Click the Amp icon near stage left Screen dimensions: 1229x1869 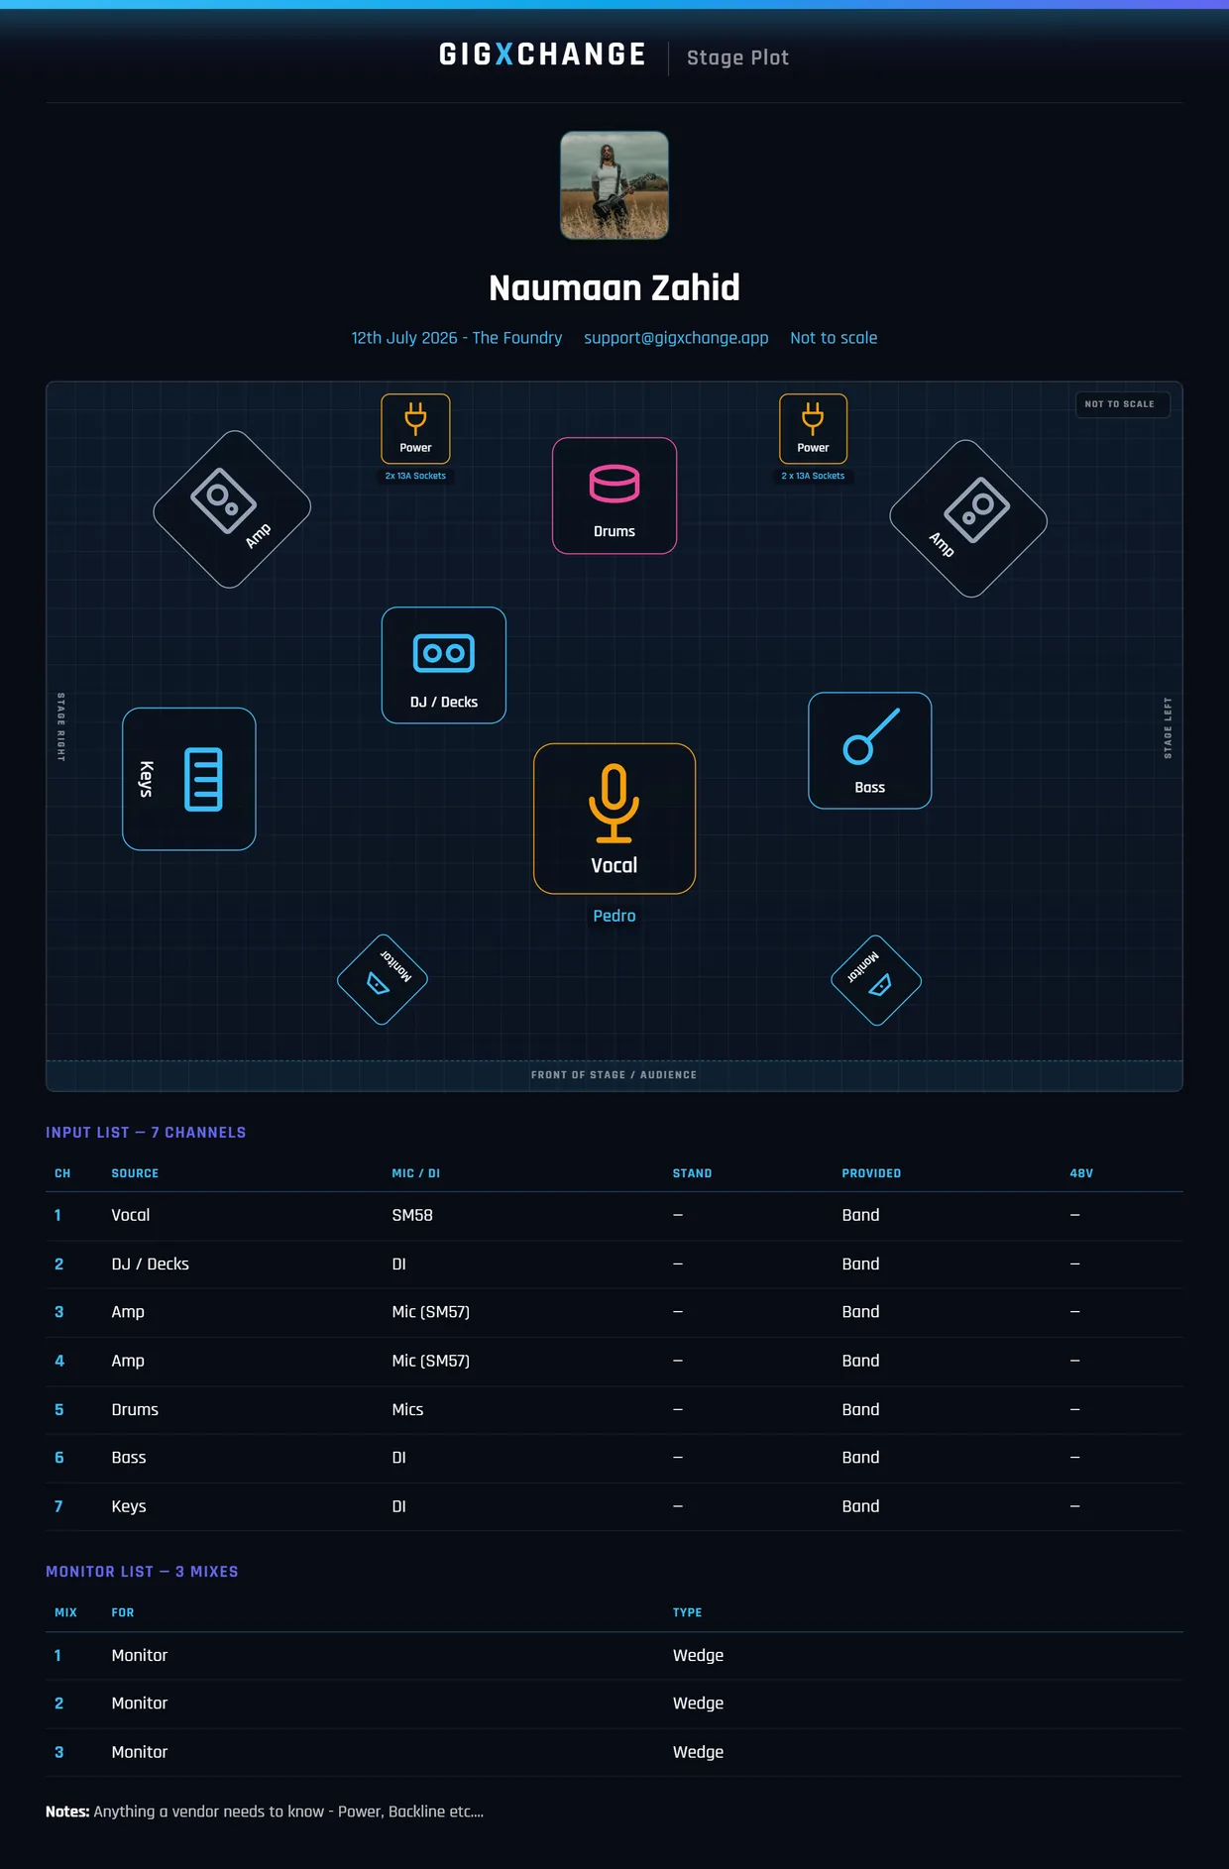click(x=968, y=519)
